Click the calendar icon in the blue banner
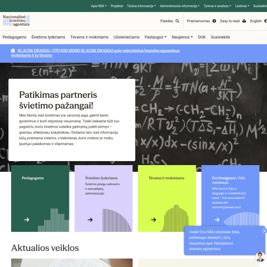This screenshot has width=267, height=267. coord(13,51)
